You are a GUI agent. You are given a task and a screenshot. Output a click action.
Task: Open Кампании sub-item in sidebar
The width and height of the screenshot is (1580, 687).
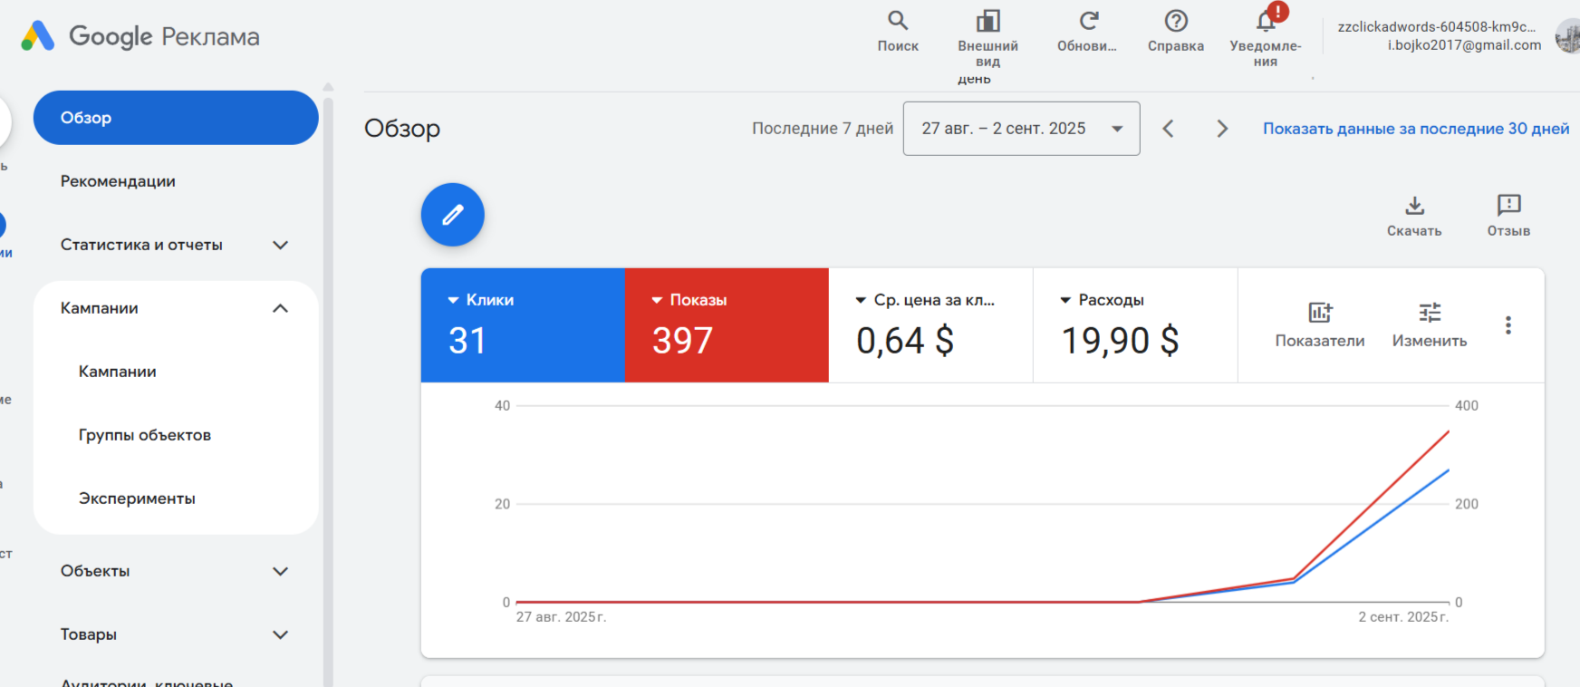118,372
